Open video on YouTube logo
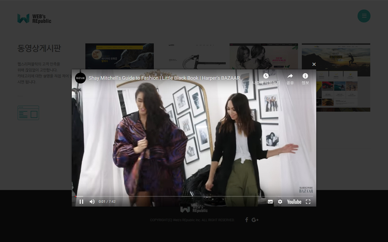This screenshot has width=388, height=242. (x=294, y=202)
